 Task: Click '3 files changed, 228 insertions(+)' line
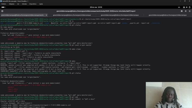click(17, 103)
